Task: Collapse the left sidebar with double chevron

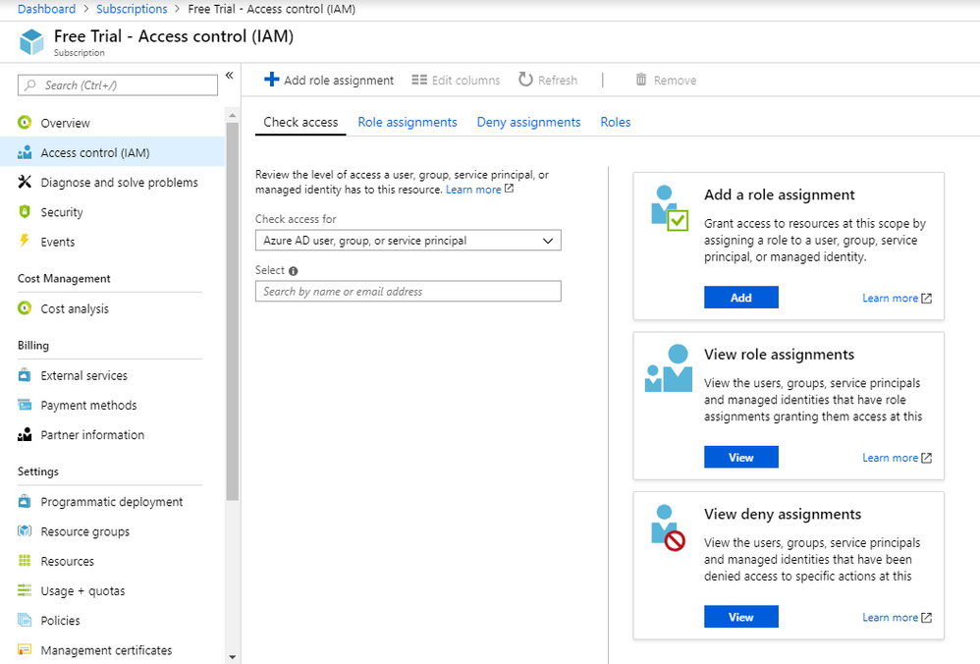Action: [229, 76]
